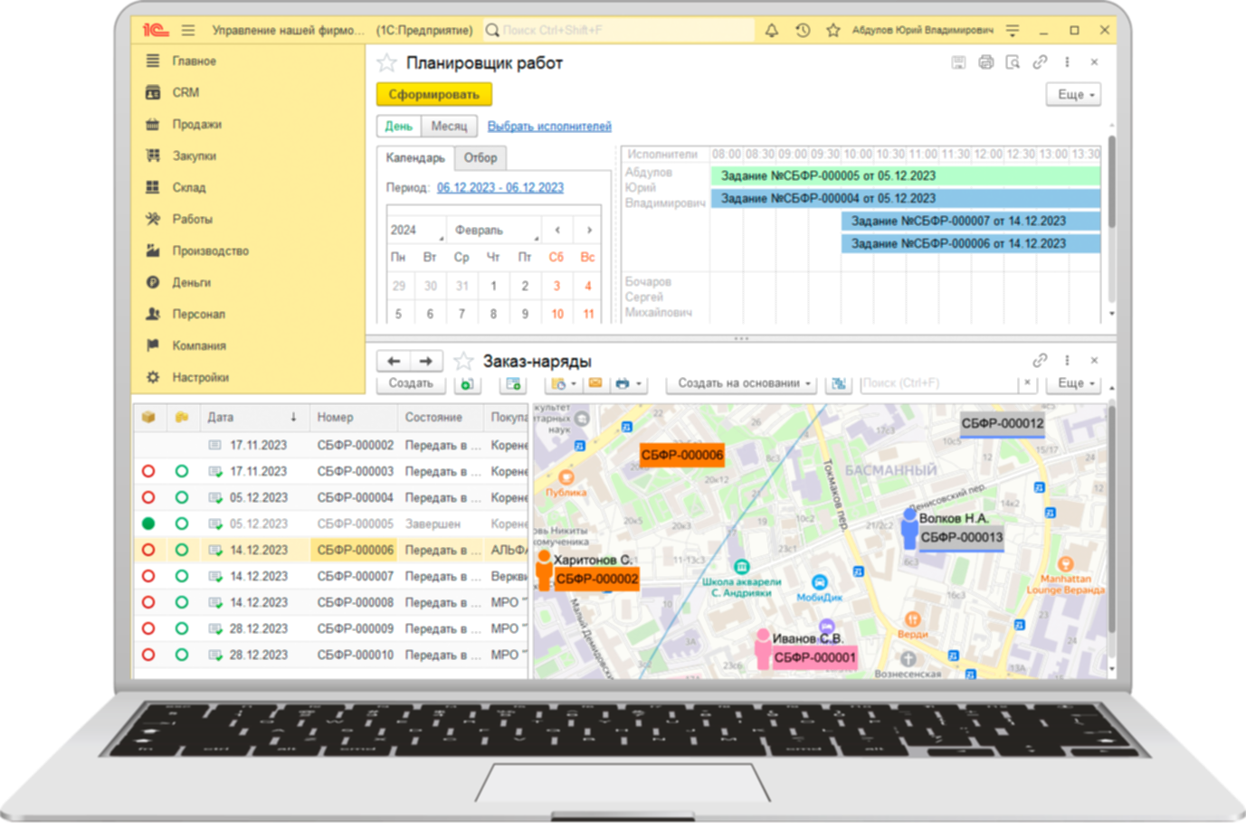Open service settings icon beside user name
Image resolution: width=1246 pixels, height=830 pixels.
pos(1013,30)
